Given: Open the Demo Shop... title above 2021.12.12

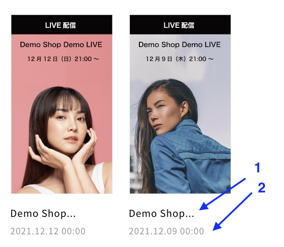Looking at the screenshot, I should [x=43, y=213].
